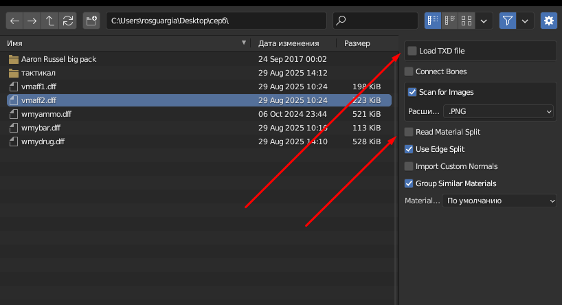The height and width of the screenshot is (305, 562).
Task: Expand the display settings dropdown arrow
Action: 484,21
